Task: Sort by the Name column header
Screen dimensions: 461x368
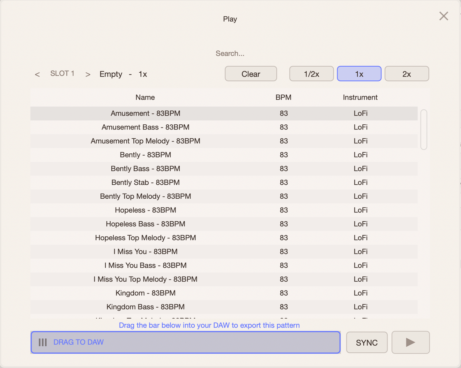Action: [x=145, y=97]
